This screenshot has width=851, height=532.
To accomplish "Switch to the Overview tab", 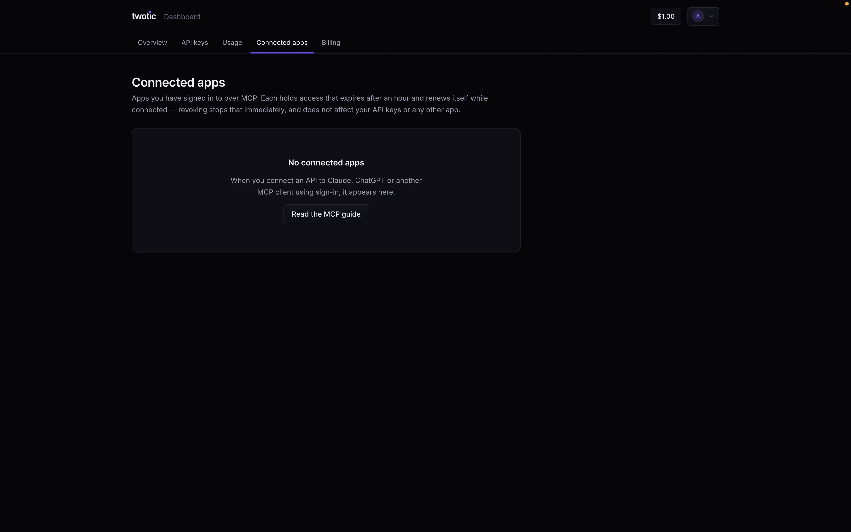I will coord(152,43).
